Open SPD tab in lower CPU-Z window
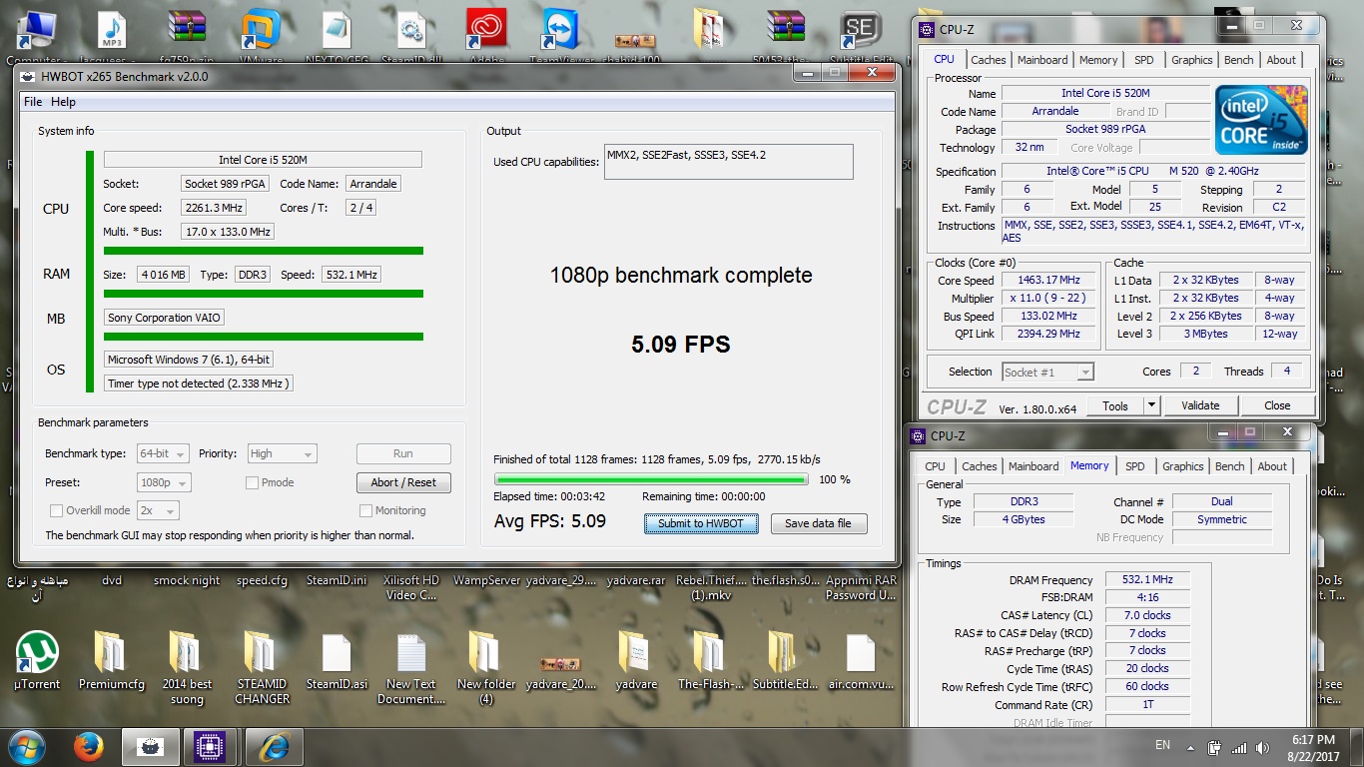This screenshot has height=767, width=1364. click(1135, 466)
